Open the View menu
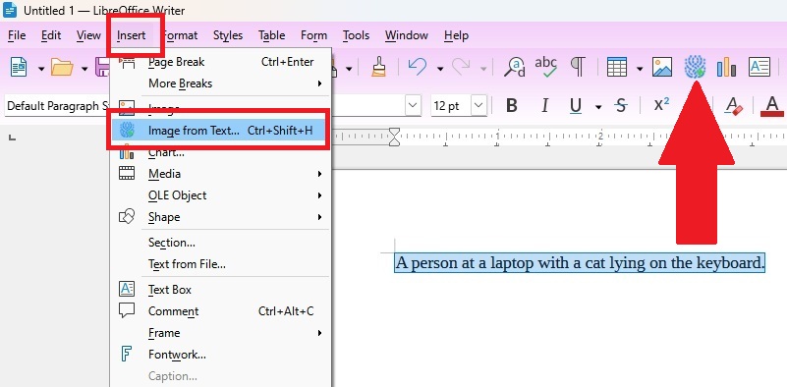 pyautogui.click(x=88, y=35)
